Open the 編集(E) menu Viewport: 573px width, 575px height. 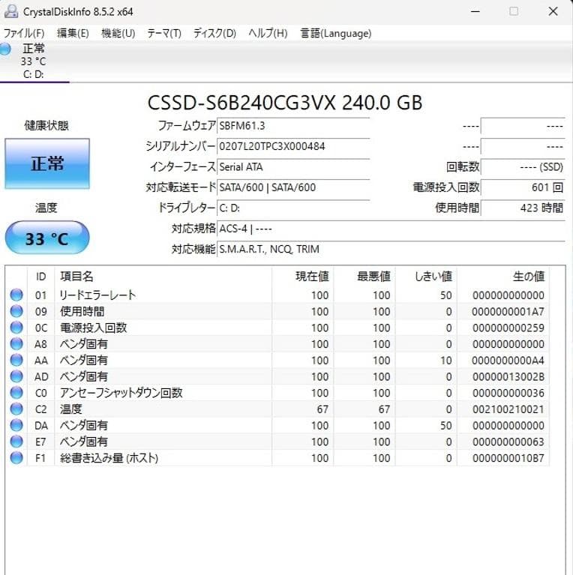point(73,34)
